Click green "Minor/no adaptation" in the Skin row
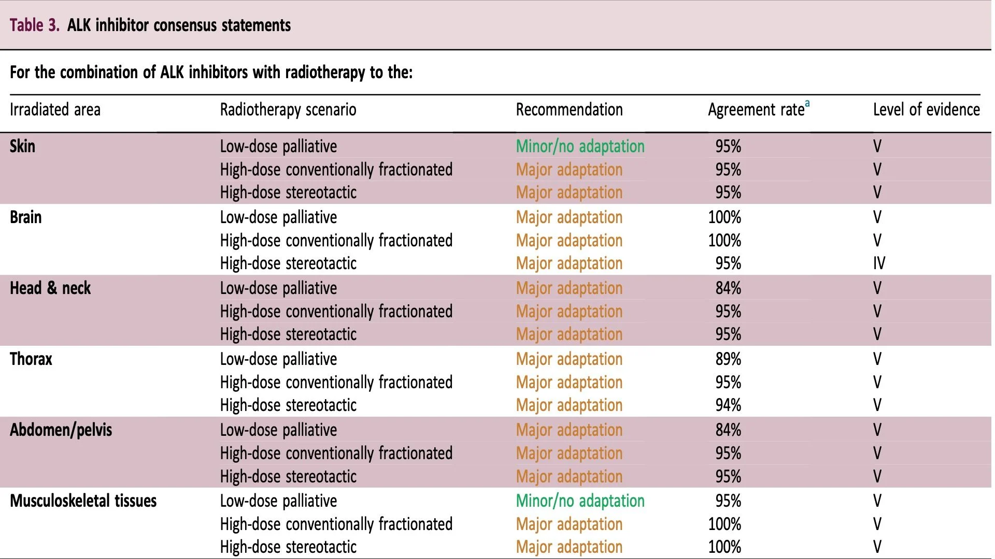 click(580, 146)
